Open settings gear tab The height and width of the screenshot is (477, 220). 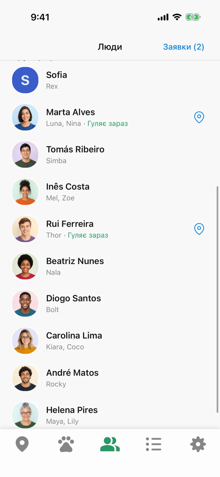[198, 444]
